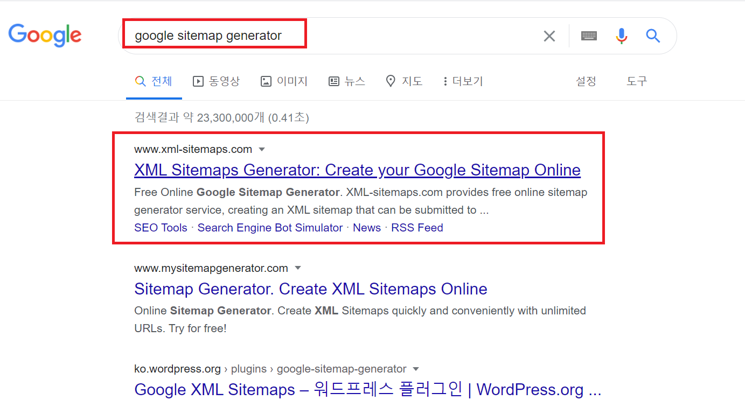Screen dimensions: 745x407
Task: Switch to the 이미지 images tab
Action: tap(284, 81)
